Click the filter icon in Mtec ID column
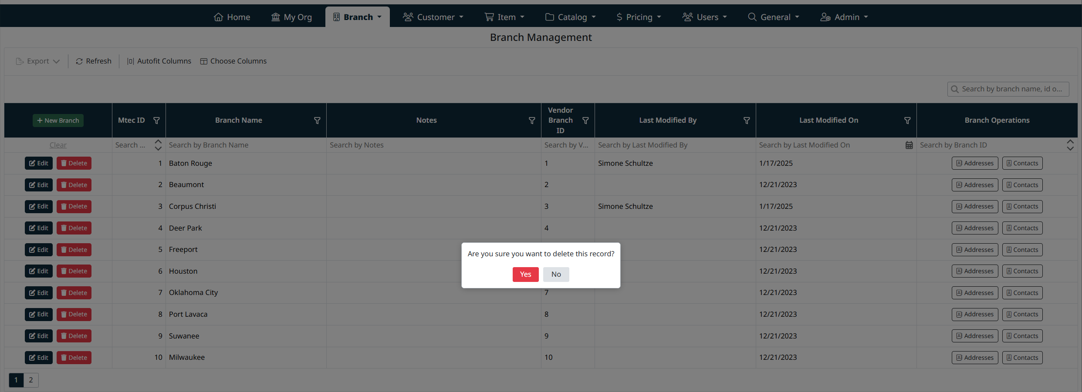Screen dimensions: 1082x392 [156, 121]
